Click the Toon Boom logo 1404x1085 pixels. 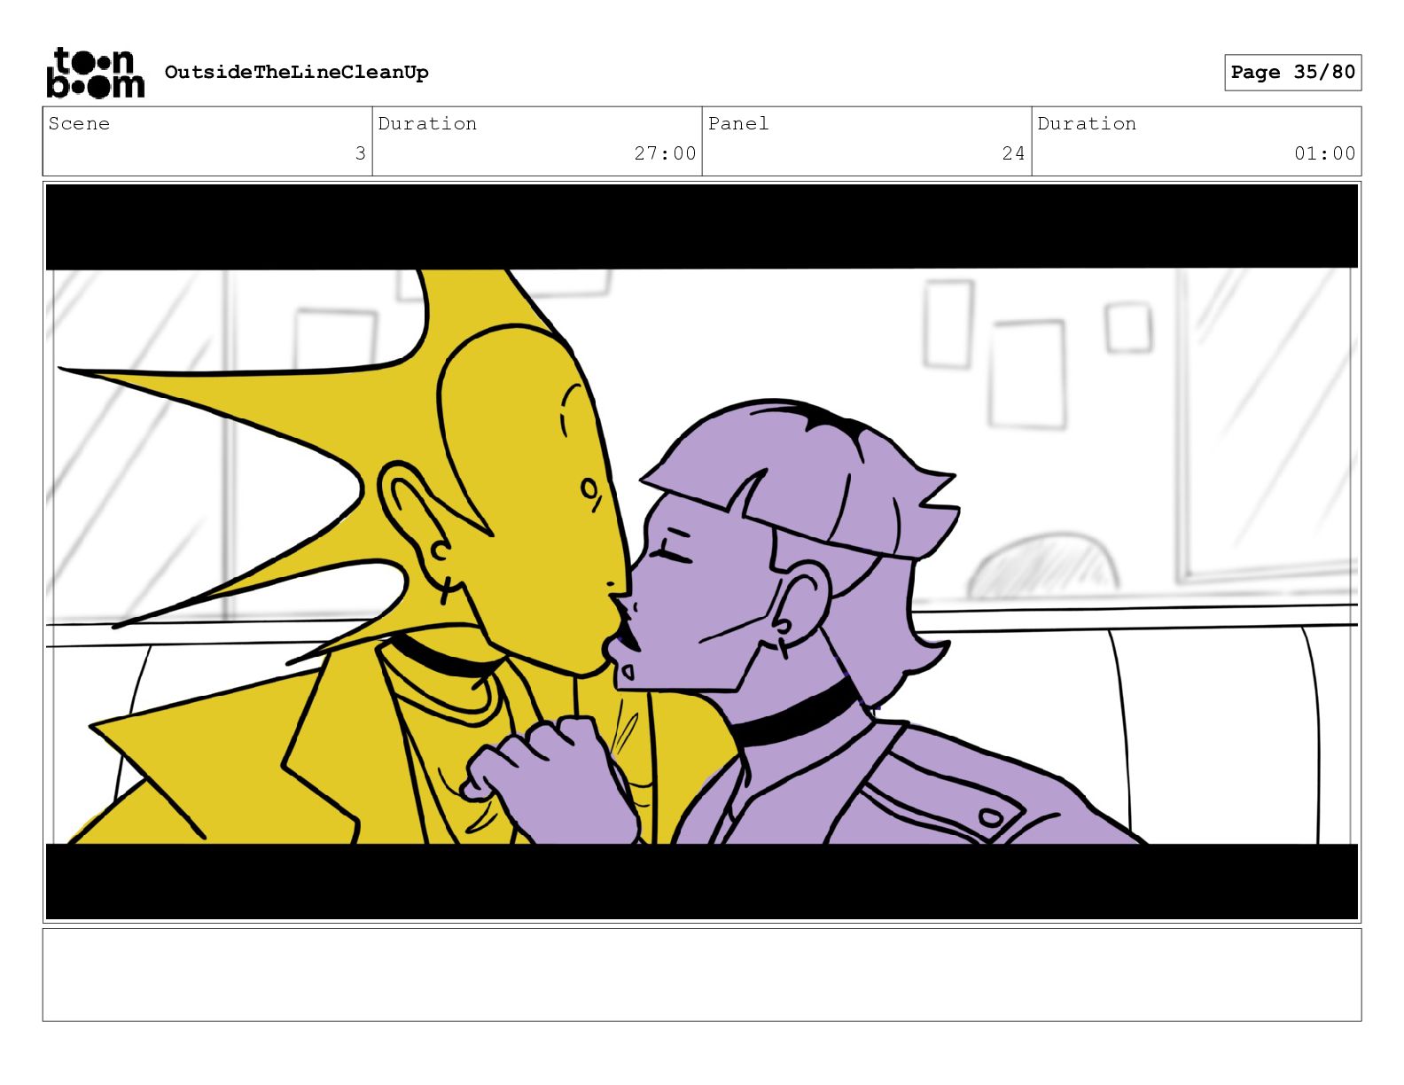click(95, 73)
